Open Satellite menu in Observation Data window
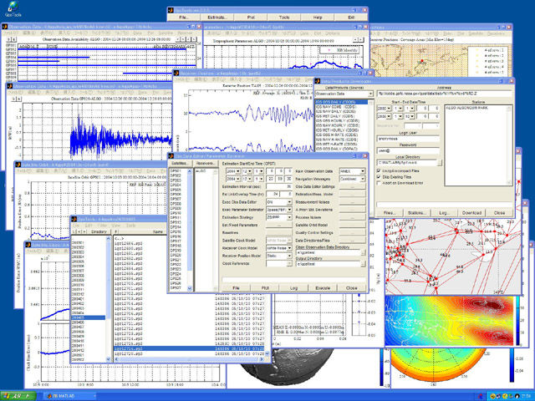This screenshot has width=535, height=401. pyautogui.click(x=166, y=33)
